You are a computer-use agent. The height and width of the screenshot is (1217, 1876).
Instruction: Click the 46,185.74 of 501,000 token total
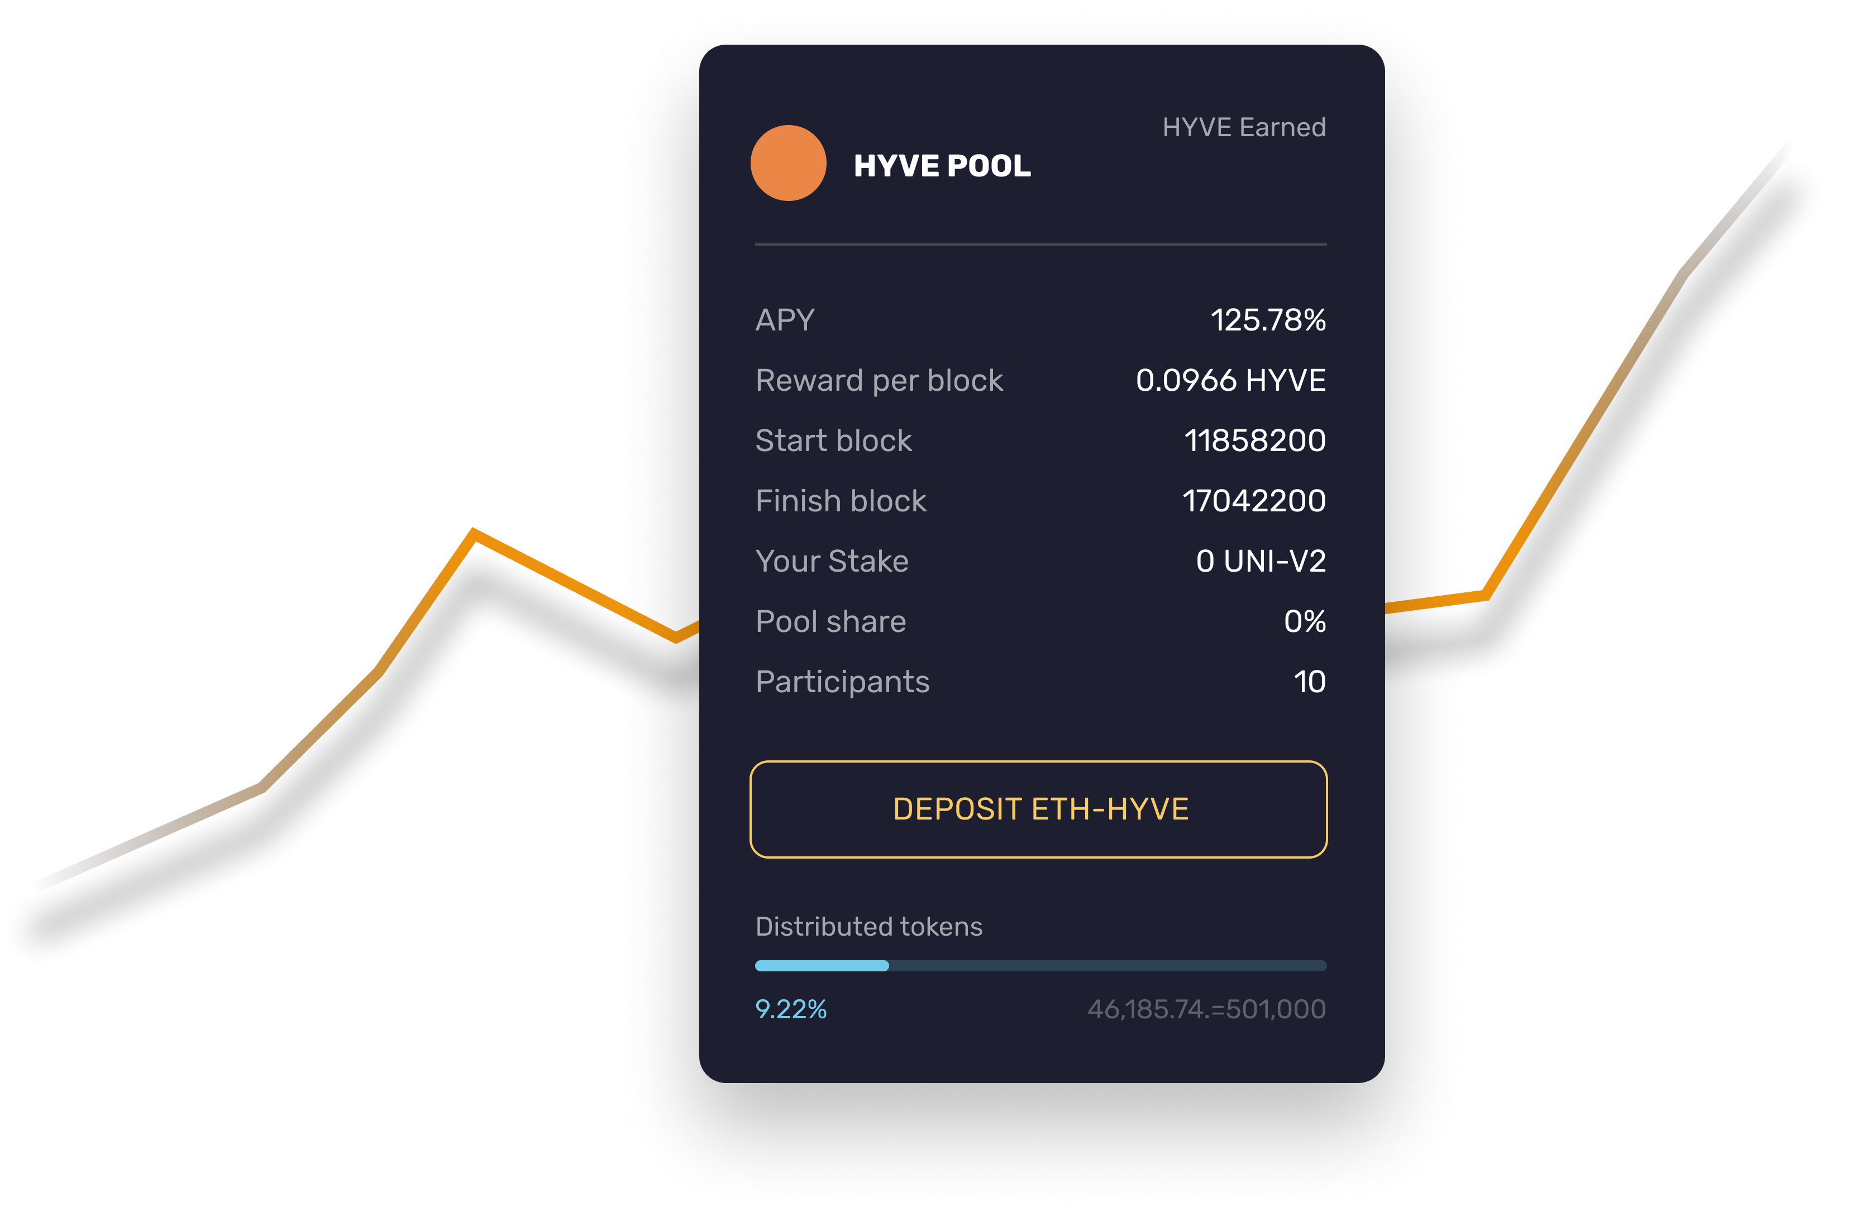pos(1207,1009)
